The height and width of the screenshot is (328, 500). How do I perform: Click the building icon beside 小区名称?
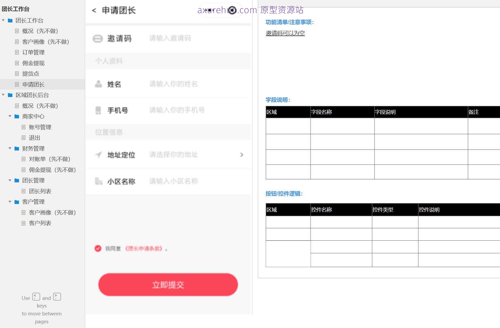click(98, 181)
